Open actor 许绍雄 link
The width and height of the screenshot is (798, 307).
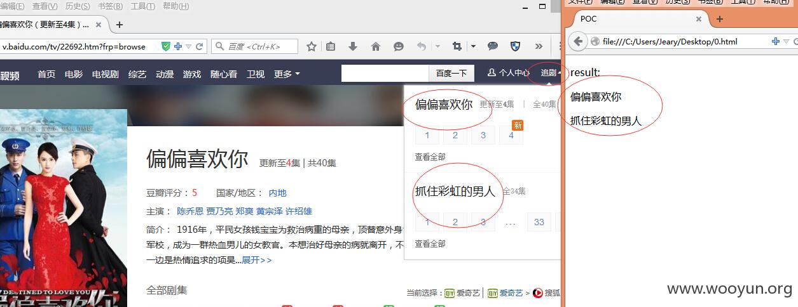[x=299, y=211]
